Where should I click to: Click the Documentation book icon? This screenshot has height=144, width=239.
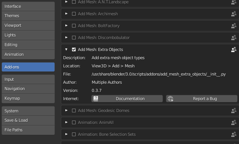point(96,99)
